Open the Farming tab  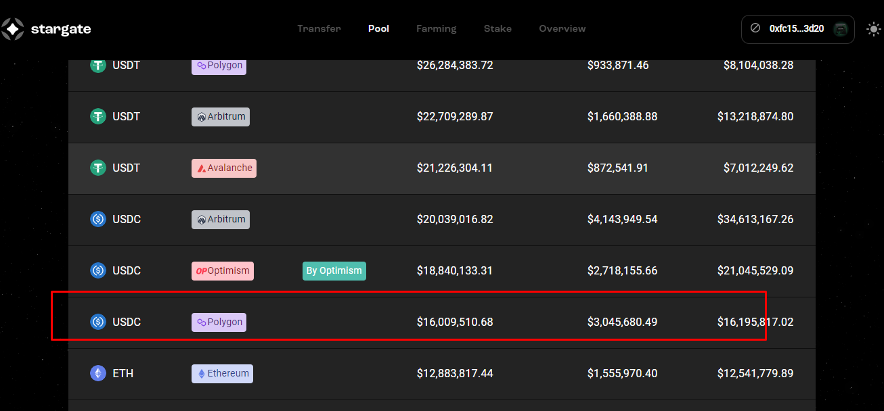(x=437, y=28)
